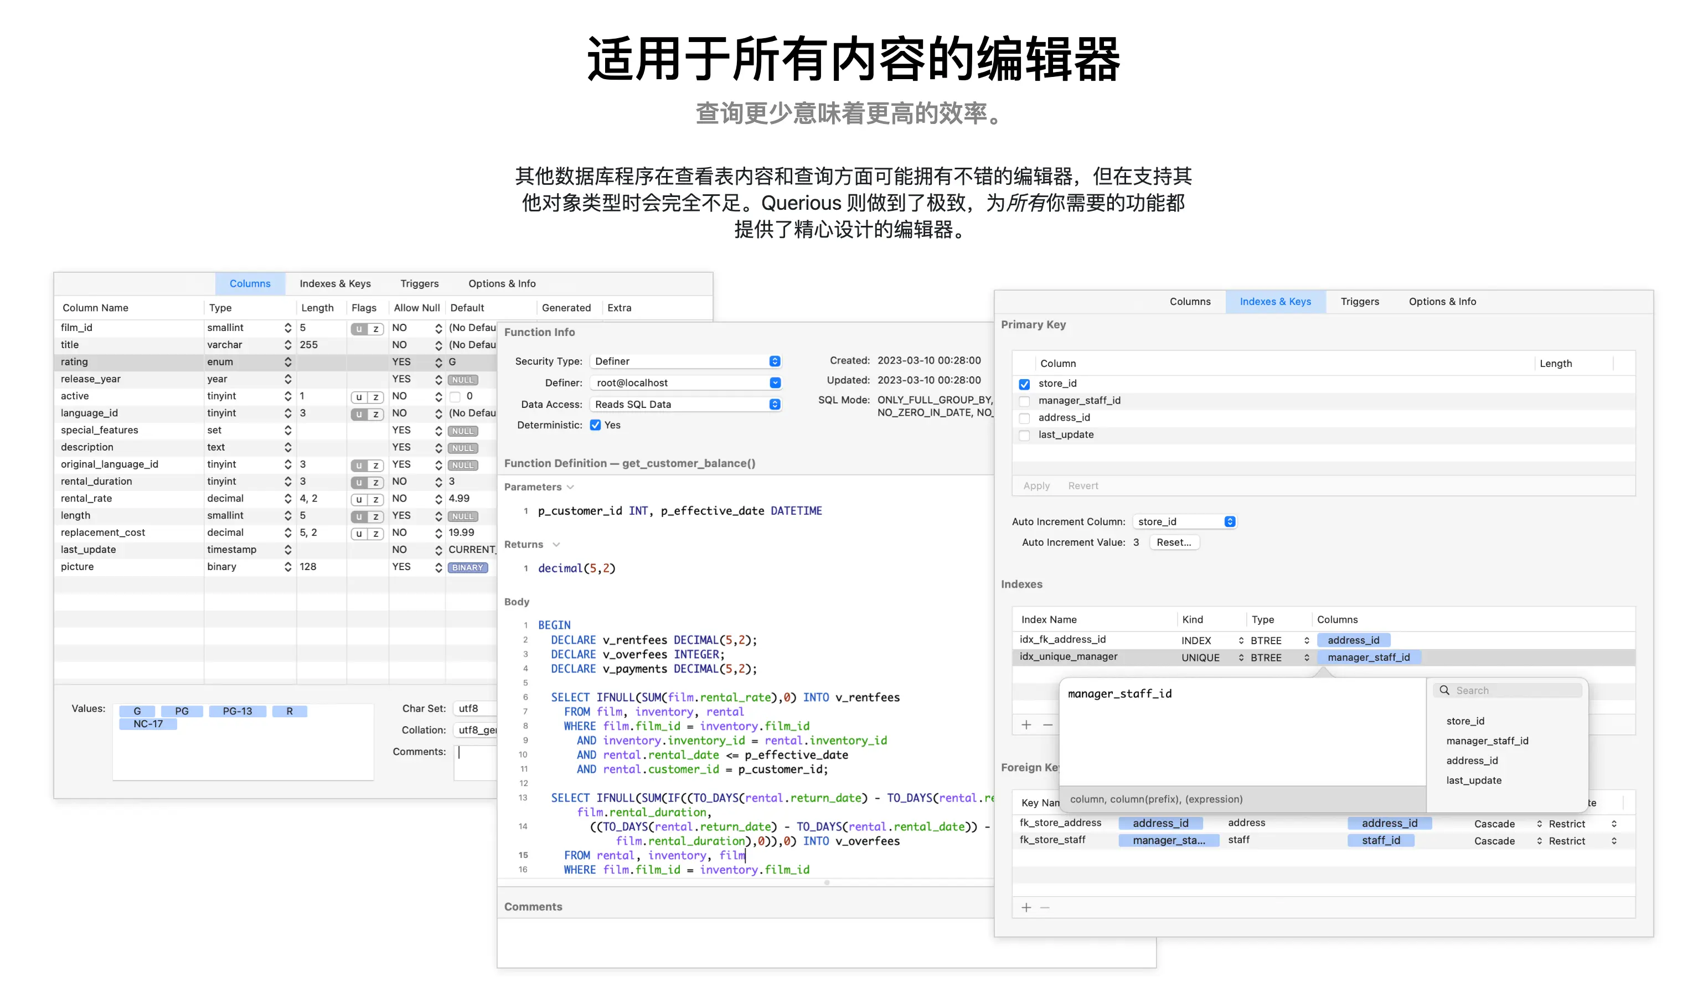Open Indexes & Keys tab in left panel
Screen dimensions: 1703x1004
(335, 283)
